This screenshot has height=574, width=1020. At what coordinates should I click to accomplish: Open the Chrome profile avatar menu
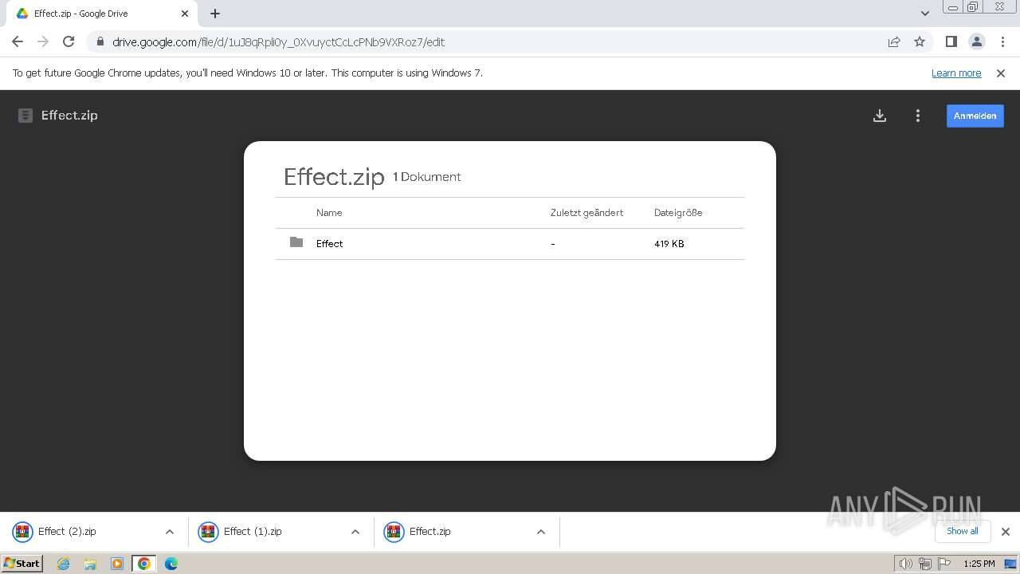976,41
